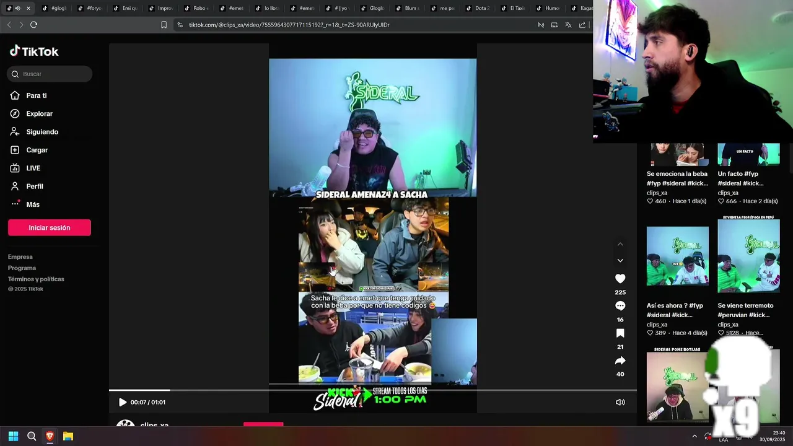Open Términos y políticas link

pyautogui.click(x=36, y=279)
